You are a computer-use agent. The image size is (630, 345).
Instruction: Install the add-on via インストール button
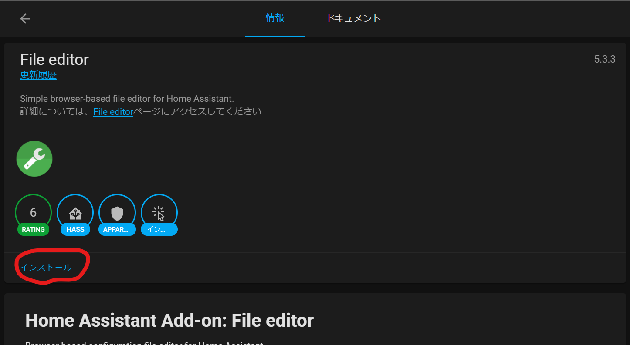pyautogui.click(x=46, y=268)
